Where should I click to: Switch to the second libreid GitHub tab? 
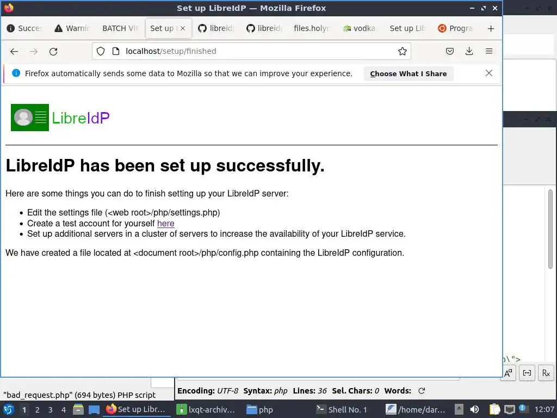pos(264,28)
